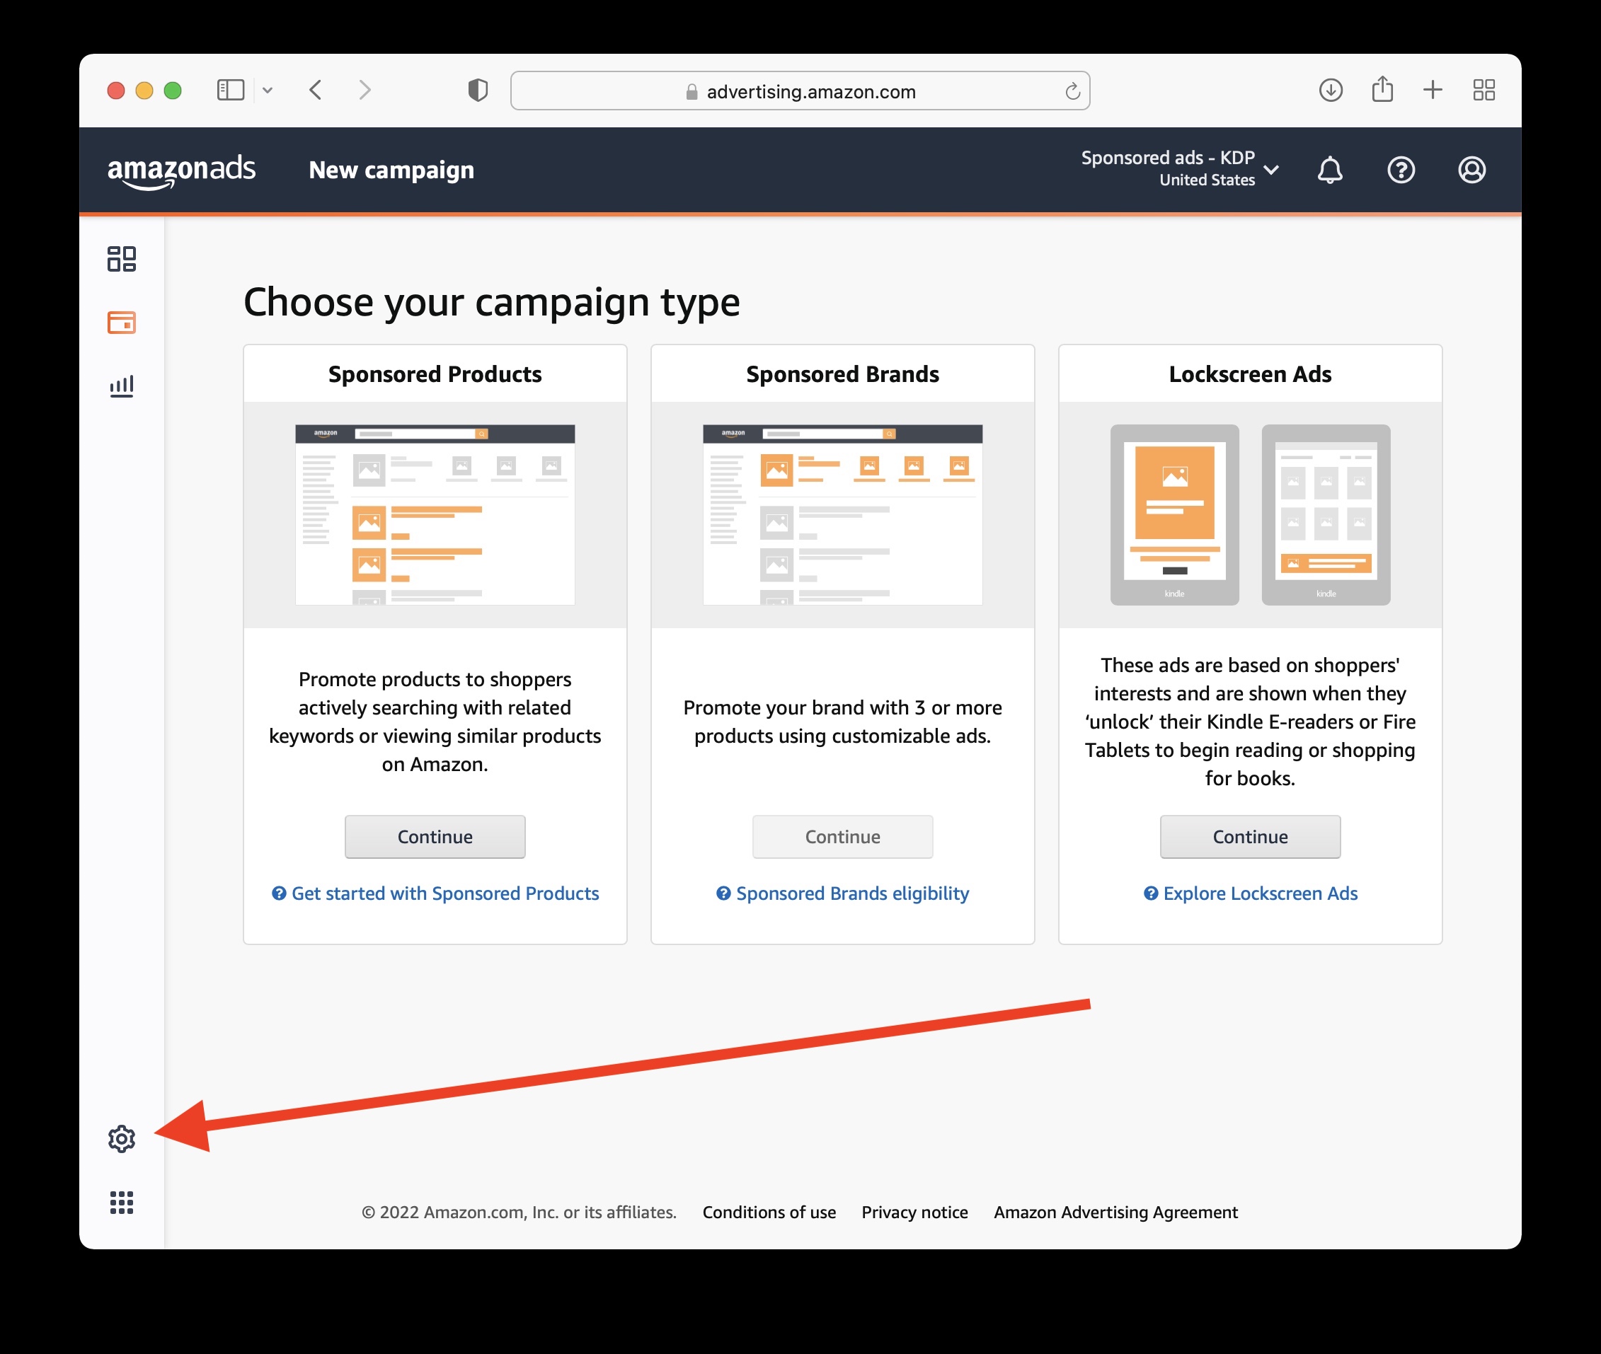Open Amazon Advertising Agreement link
The width and height of the screenshot is (1601, 1354).
1115,1212
